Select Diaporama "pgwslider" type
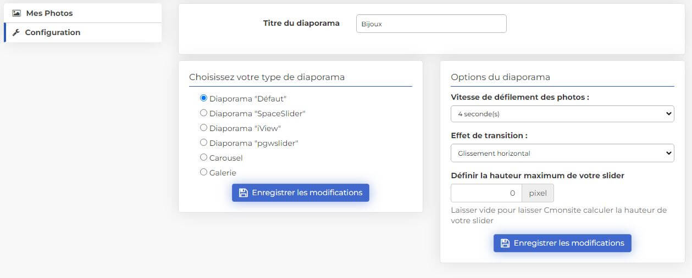 click(x=203, y=143)
